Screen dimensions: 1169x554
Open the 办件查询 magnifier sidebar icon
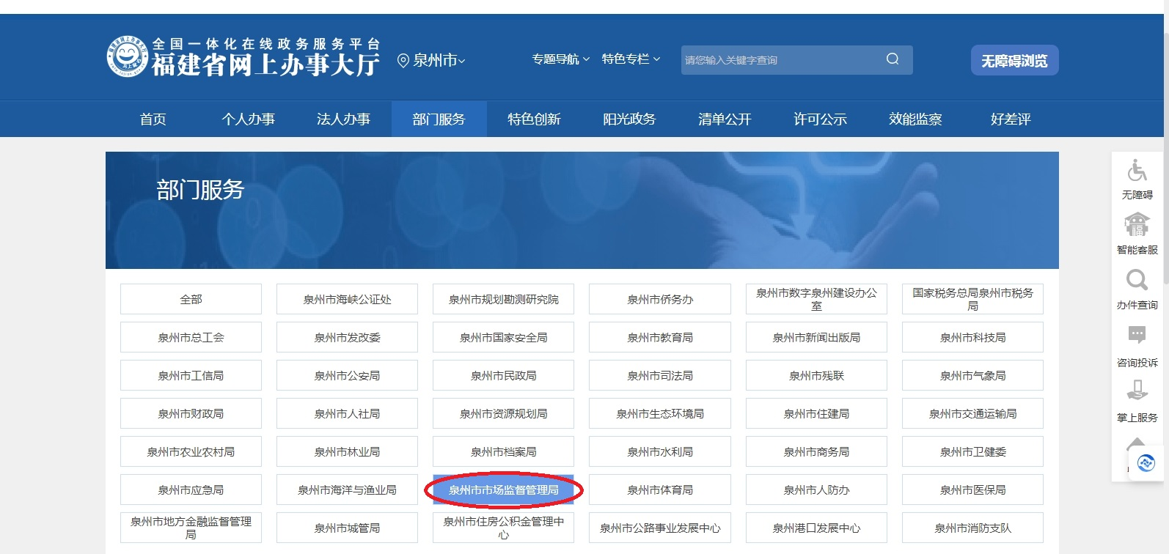(x=1137, y=280)
